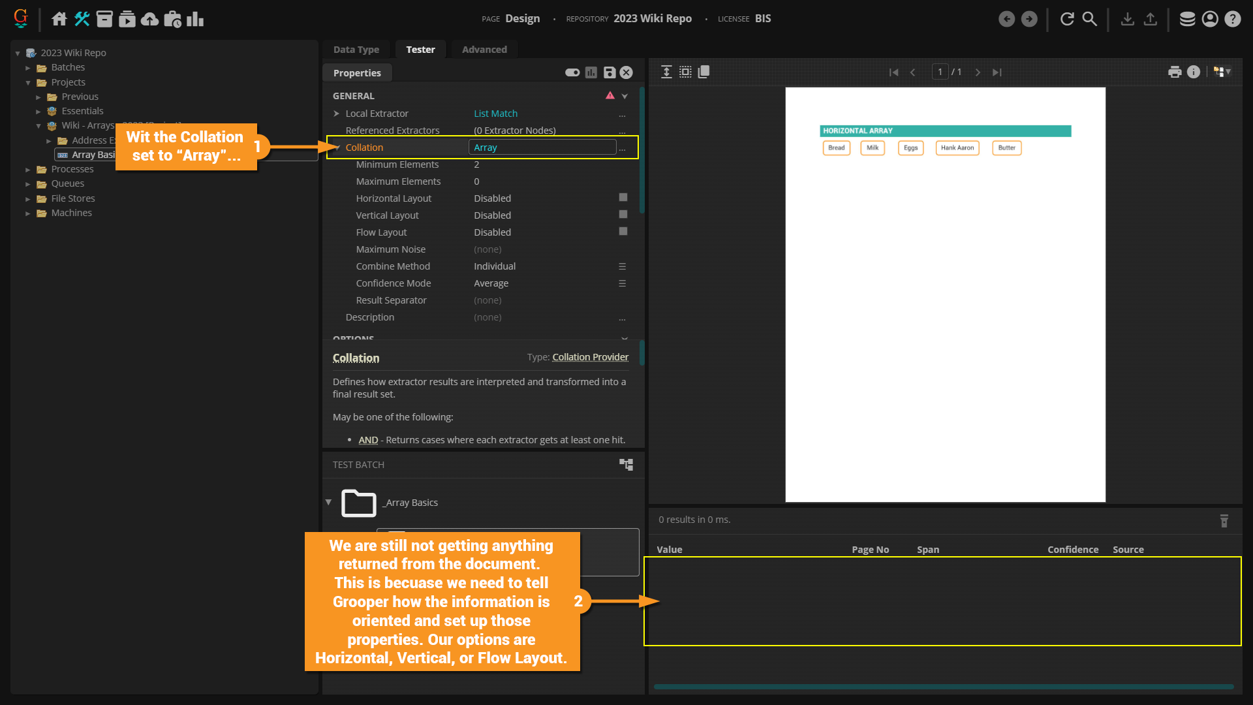
Task: Open the Combine Method dropdown menu
Action: point(622,266)
